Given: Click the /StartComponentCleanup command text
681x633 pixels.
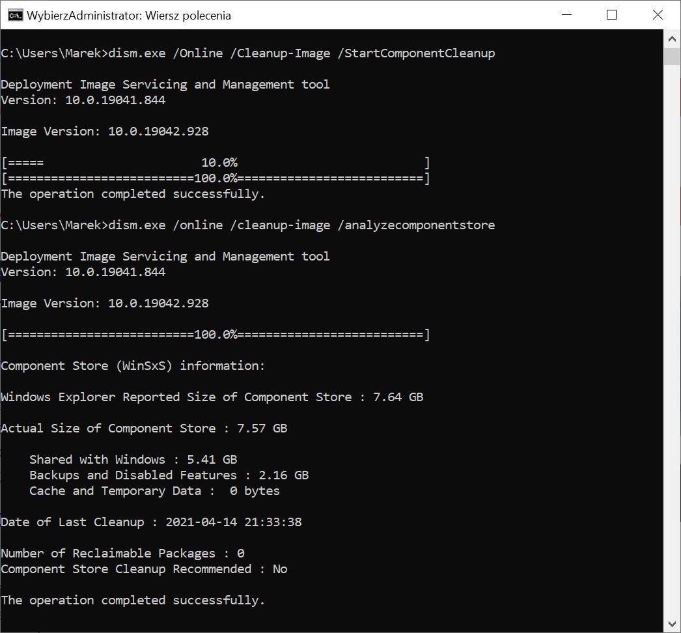Looking at the screenshot, I should tap(416, 53).
